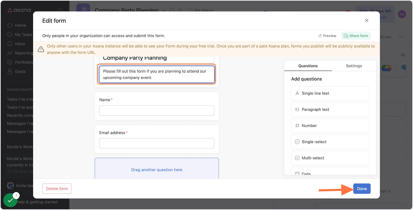The width and height of the screenshot is (413, 210).
Task: Add a Single-select question
Action: [330, 142]
